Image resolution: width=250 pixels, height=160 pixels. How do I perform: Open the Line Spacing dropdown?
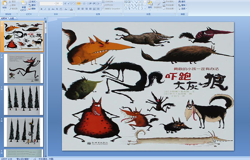point(99,4)
